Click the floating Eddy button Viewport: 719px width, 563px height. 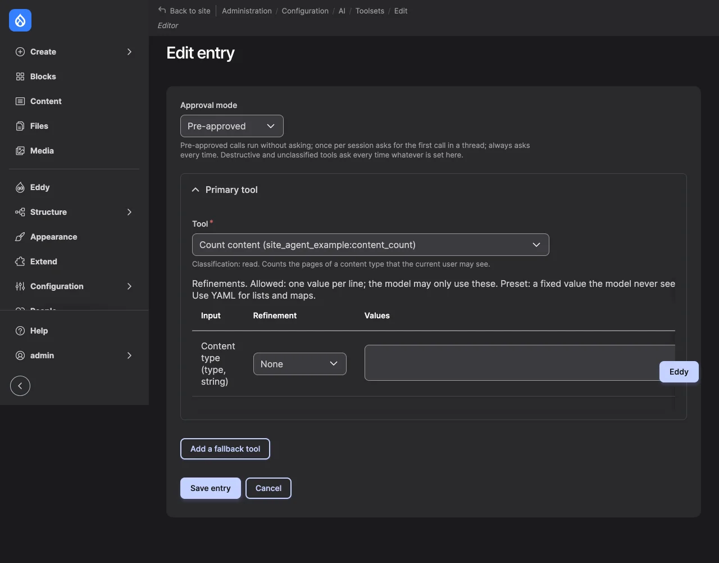tap(679, 372)
